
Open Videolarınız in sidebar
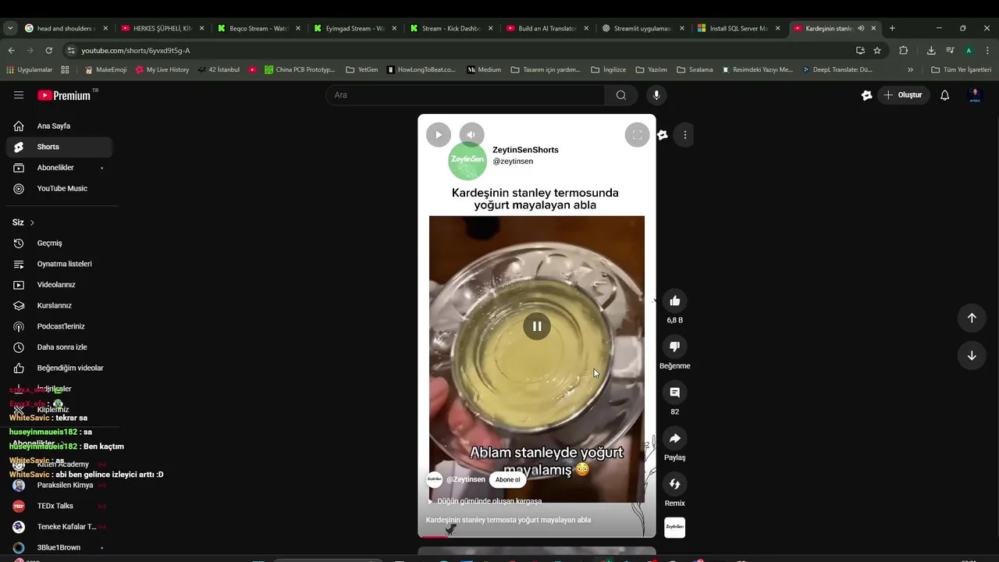(x=59, y=285)
